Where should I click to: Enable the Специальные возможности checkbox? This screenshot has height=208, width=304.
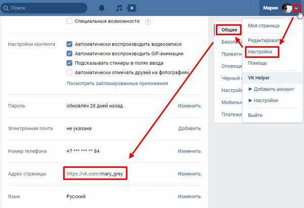pyautogui.click(x=69, y=21)
